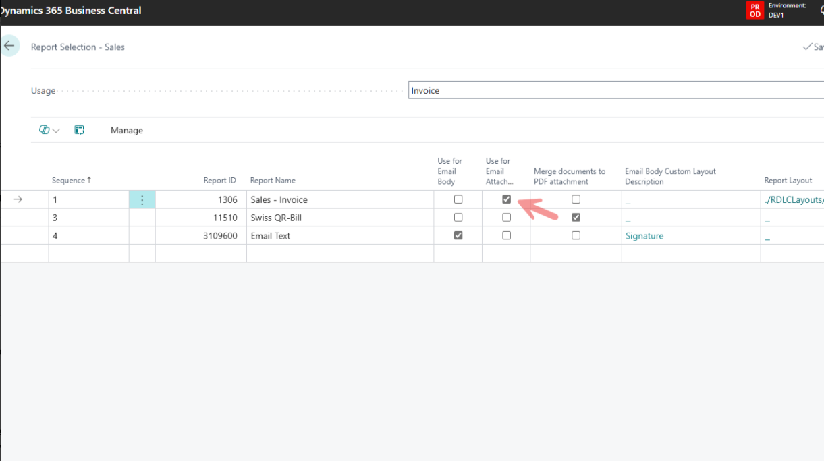
Task: Toggle Use for Email Body for Swiss QR-Bill
Action: (458, 218)
